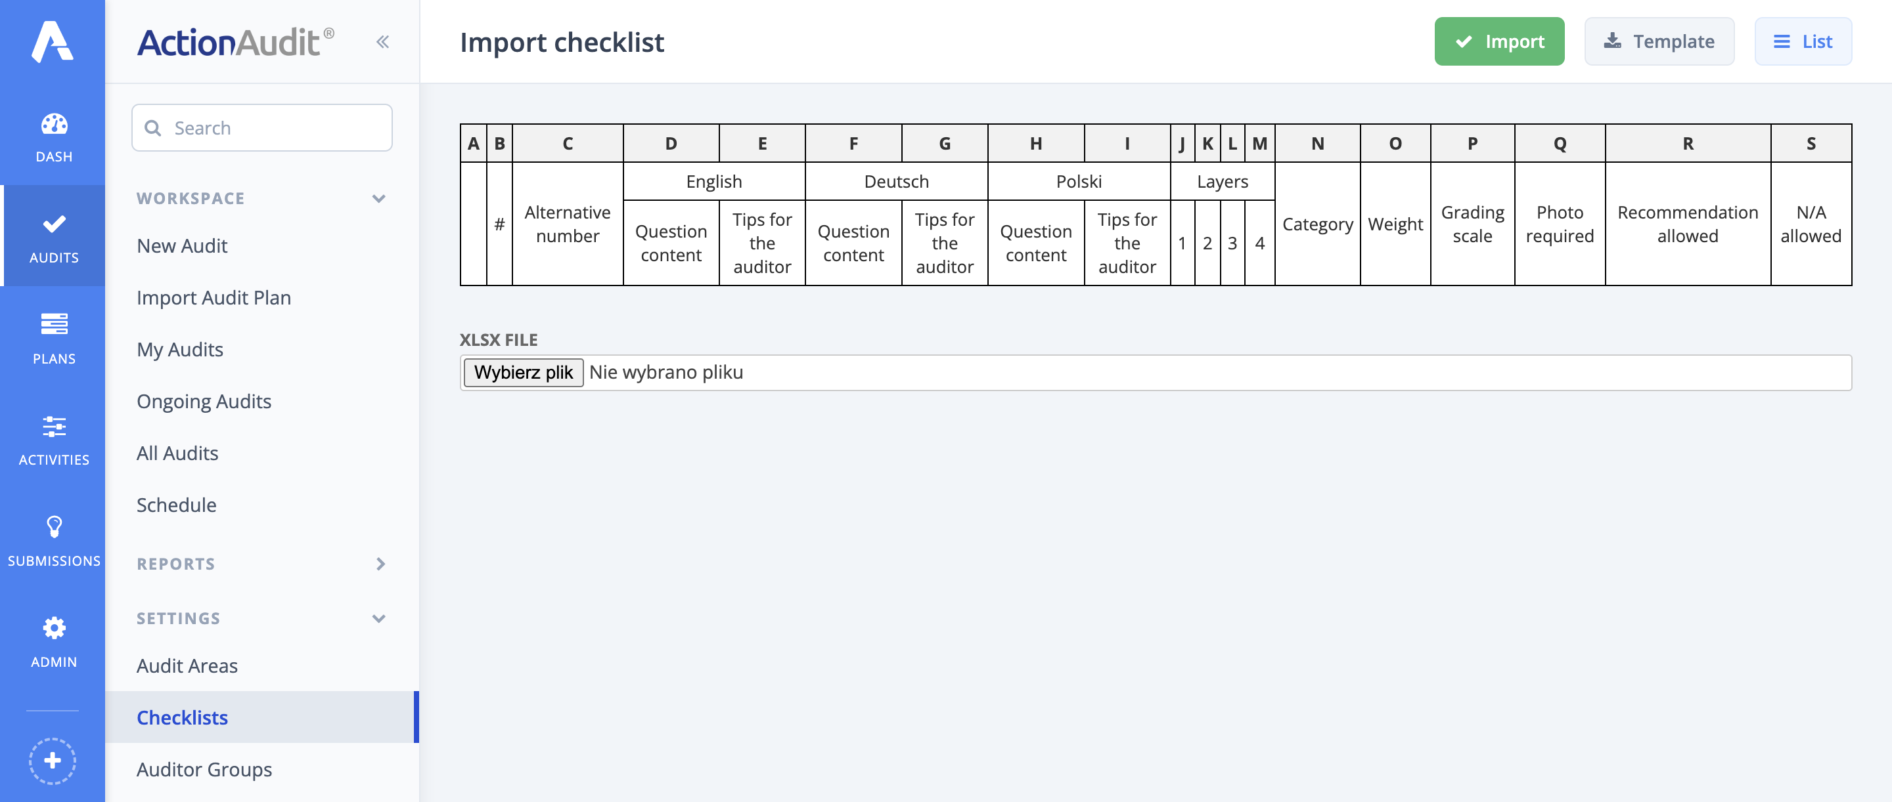Image resolution: width=1892 pixels, height=802 pixels.
Task: Click Wybierz plik to choose a file
Action: click(522, 372)
